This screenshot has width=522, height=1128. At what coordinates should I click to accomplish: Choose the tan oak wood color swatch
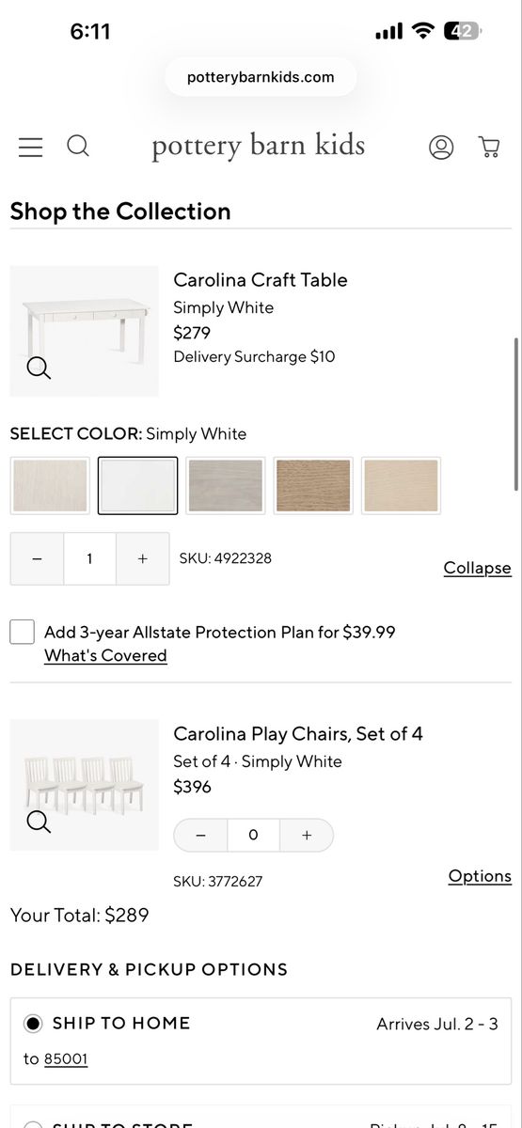point(313,486)
